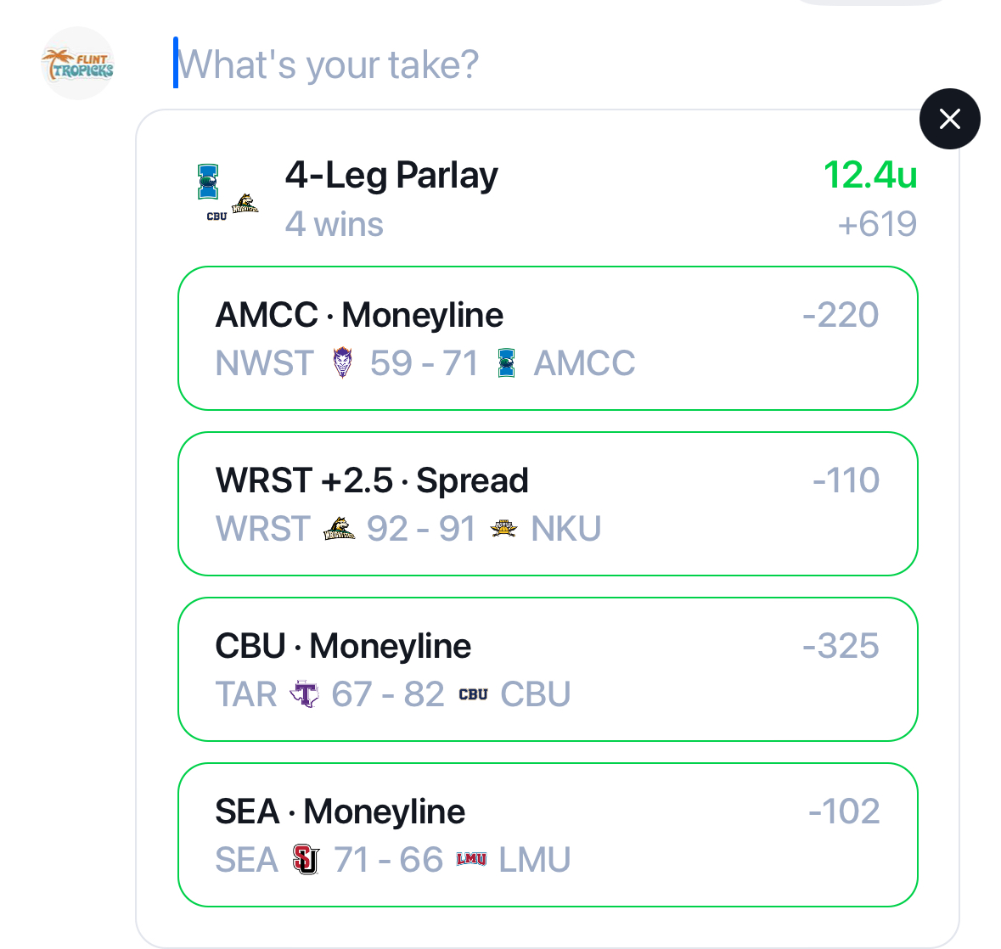This screenshot has width=1001, height=949.
Task: Click the -220 odds on AMCC leg
Action: tap(841, 315)
